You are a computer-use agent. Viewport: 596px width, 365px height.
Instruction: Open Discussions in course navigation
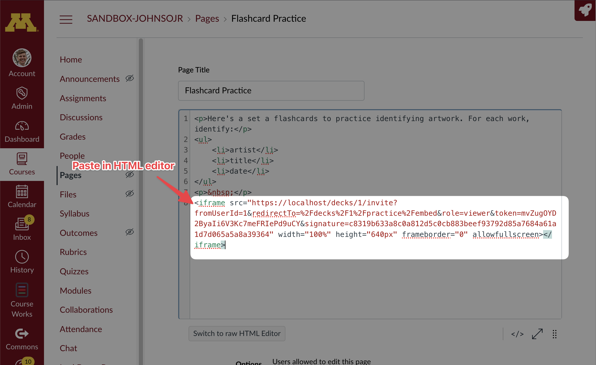(81, 117)
